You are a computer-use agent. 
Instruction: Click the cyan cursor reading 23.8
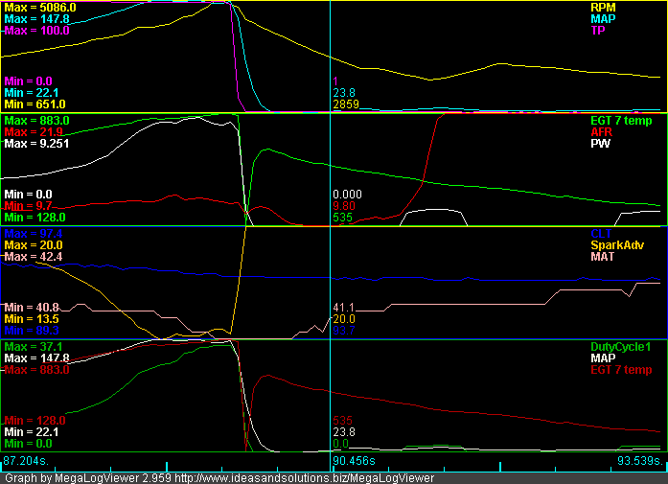click(x=344, y=93)
